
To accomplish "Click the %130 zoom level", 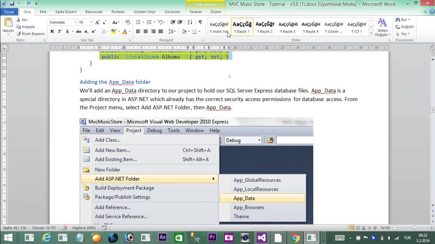I will click(385, 228).
